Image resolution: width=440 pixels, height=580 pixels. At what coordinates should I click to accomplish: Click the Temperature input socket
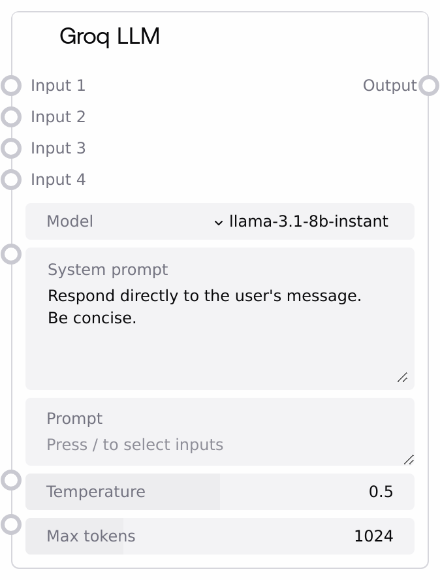[11, 480]
